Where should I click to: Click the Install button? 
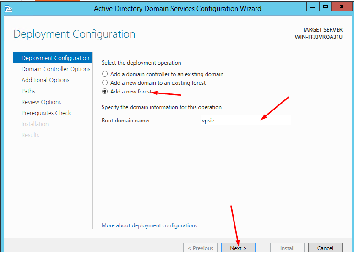coord(287,248)
